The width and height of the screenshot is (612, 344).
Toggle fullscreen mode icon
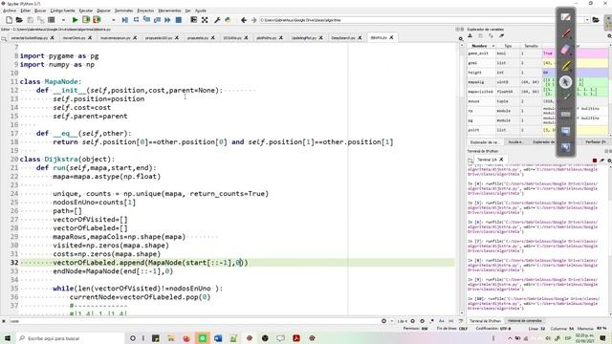[x=205, y=20]
